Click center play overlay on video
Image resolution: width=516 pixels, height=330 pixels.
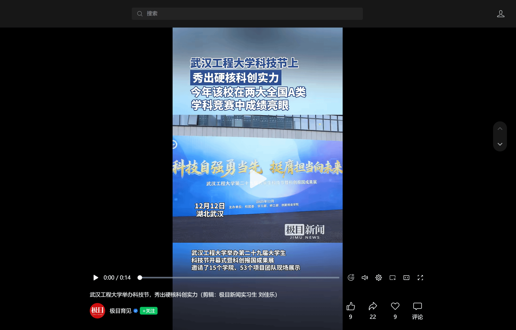click(257, 179)
